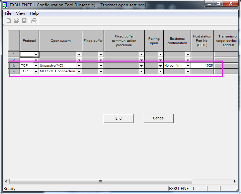This screenshot has height=194, width=241.
Task: Select row header 3
Action: pos(14,66)
